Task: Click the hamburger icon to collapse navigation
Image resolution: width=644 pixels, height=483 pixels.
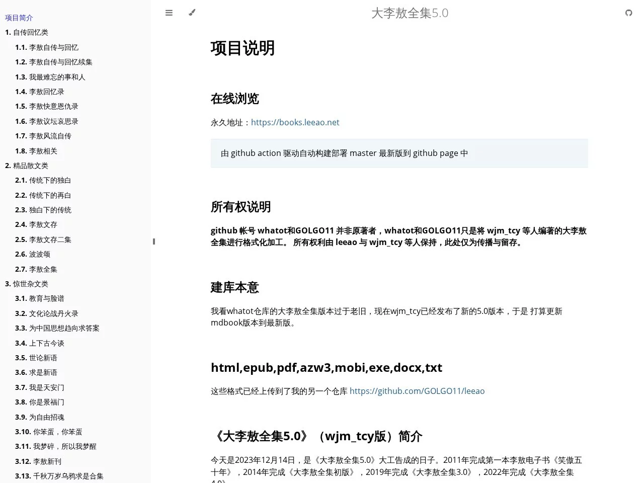Action: [x=169, y=13]
